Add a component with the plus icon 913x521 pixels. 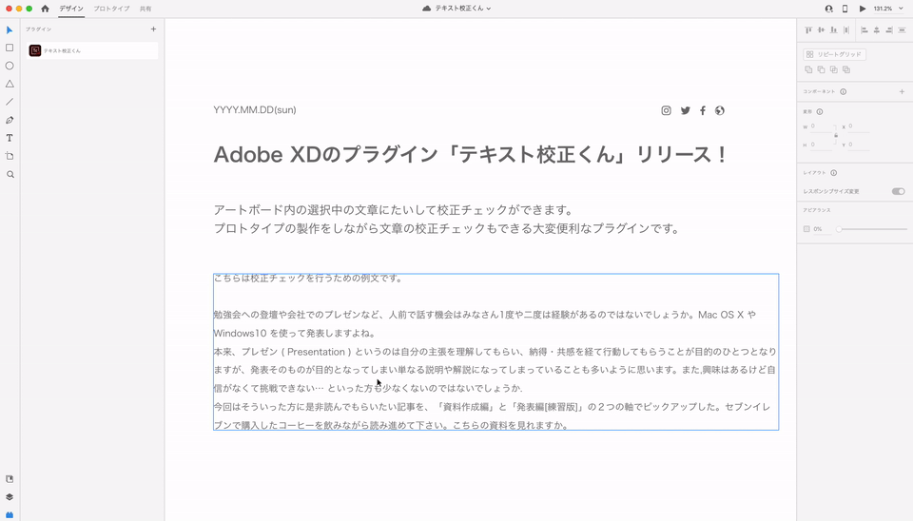click(x=902, y=91)
